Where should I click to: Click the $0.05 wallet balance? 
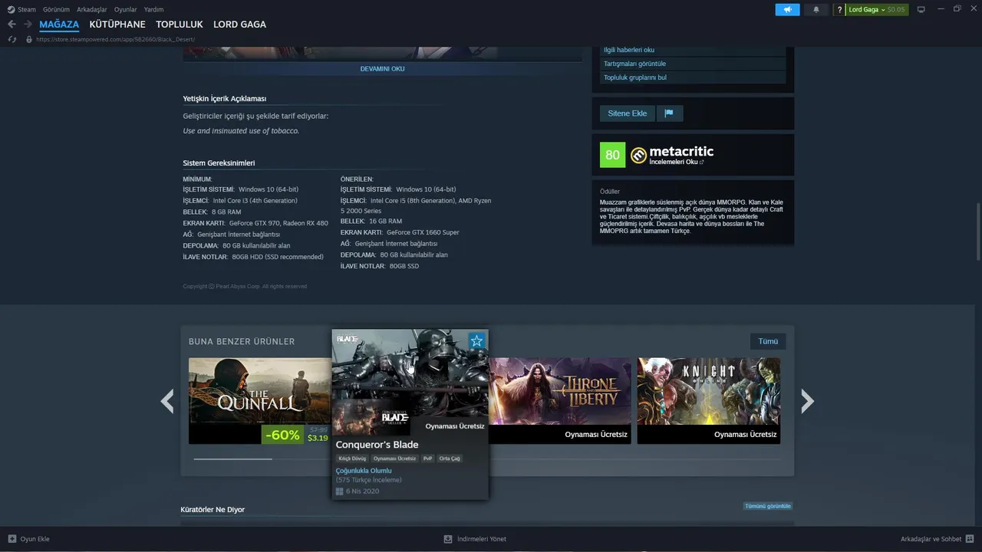coord(896,9)
